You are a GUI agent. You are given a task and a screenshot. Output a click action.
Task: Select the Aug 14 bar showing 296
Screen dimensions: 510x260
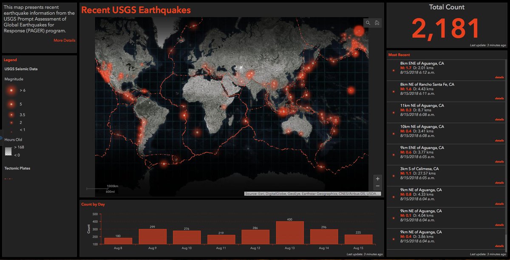point(324,237)
